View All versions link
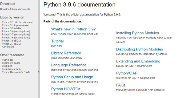 tap(8, 47)
